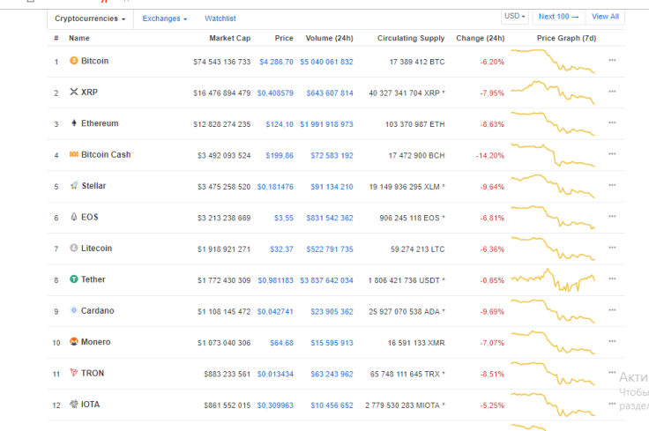Screen dimensions: 649x431
Task: Switch to the Watchlist tab
Action: pyautogui.click(x=220, y=19)
